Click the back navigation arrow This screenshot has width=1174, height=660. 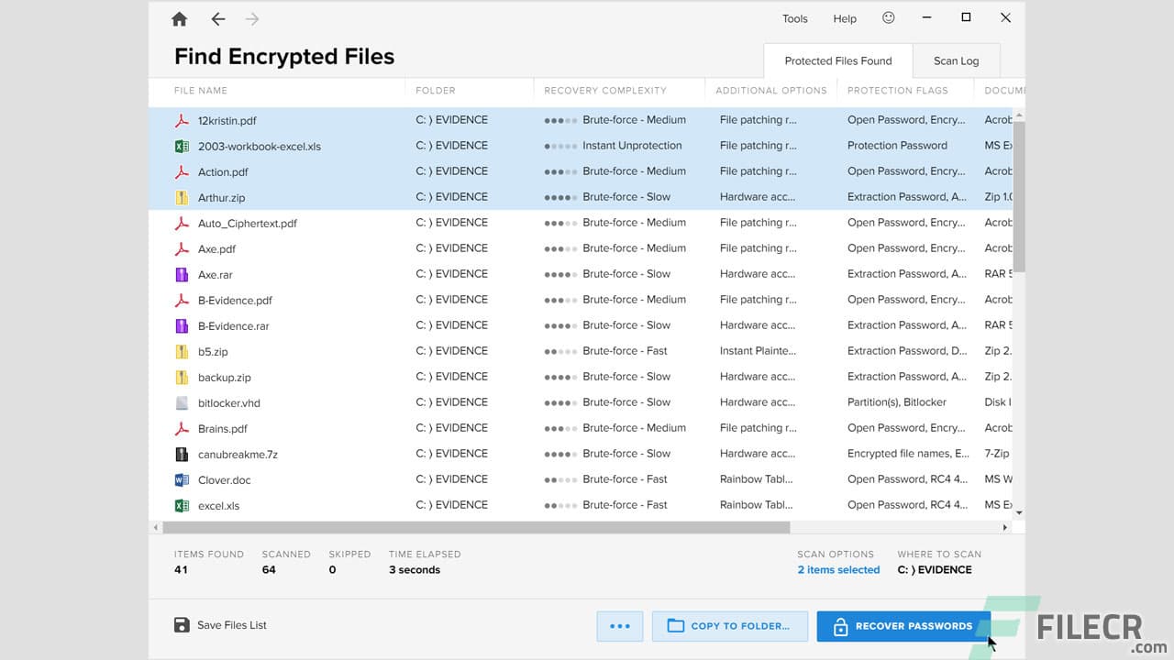point(216,18)
